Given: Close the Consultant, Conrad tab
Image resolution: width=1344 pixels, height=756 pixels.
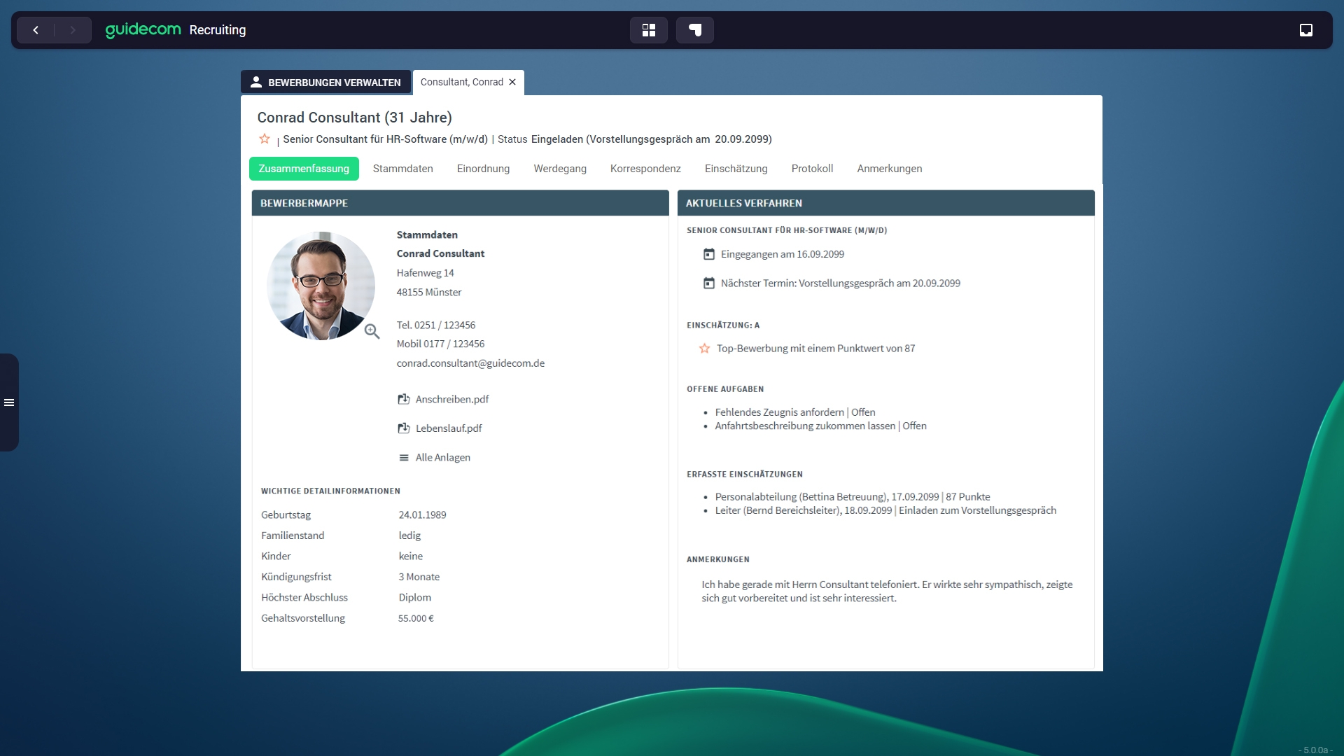Looking at the screenshot, I should tap(512, 82).
